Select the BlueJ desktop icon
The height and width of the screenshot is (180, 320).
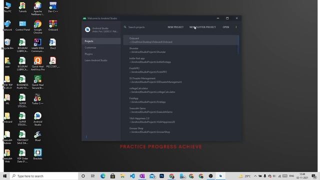coord(37,136)
